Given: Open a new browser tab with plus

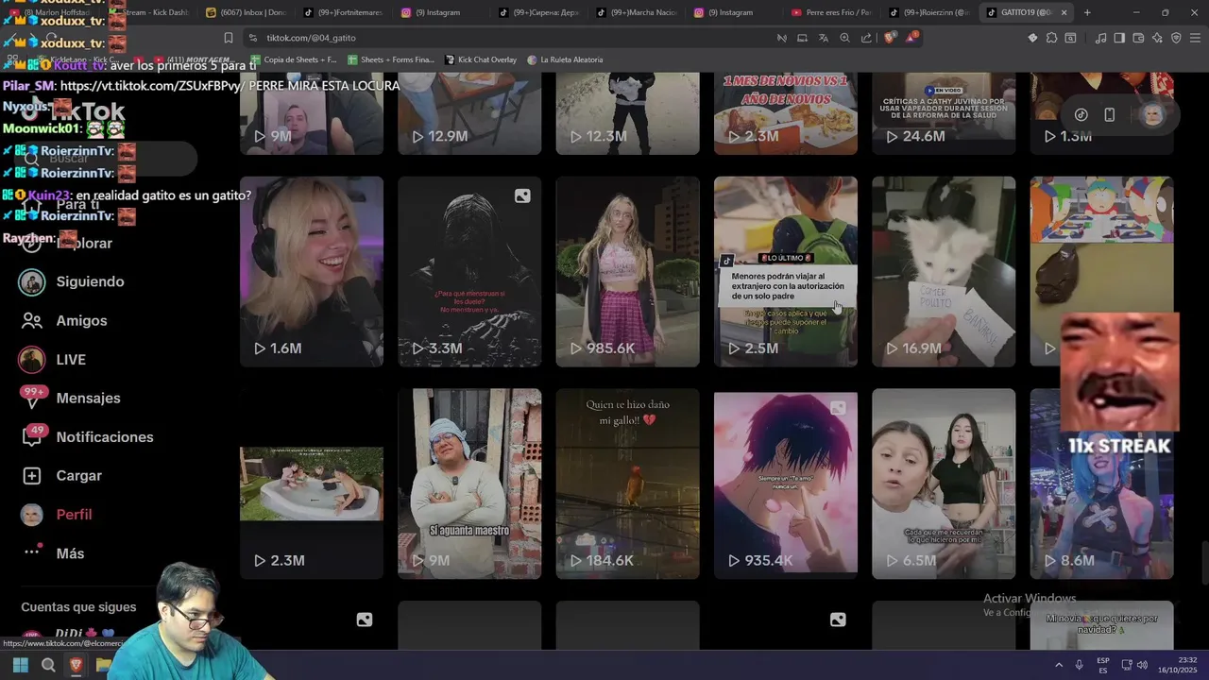Looking at the screenshot, I should pyautogui.click(x=1087, y=12).
